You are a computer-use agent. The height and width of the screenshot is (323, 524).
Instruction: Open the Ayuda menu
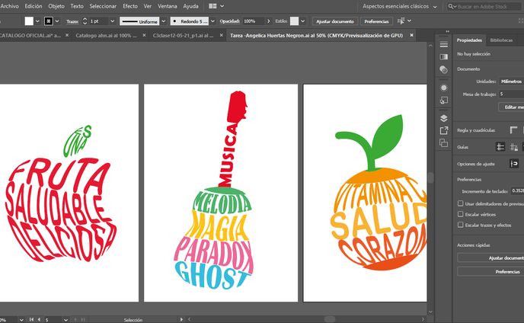pyautogui.click(x=190, y=6)
